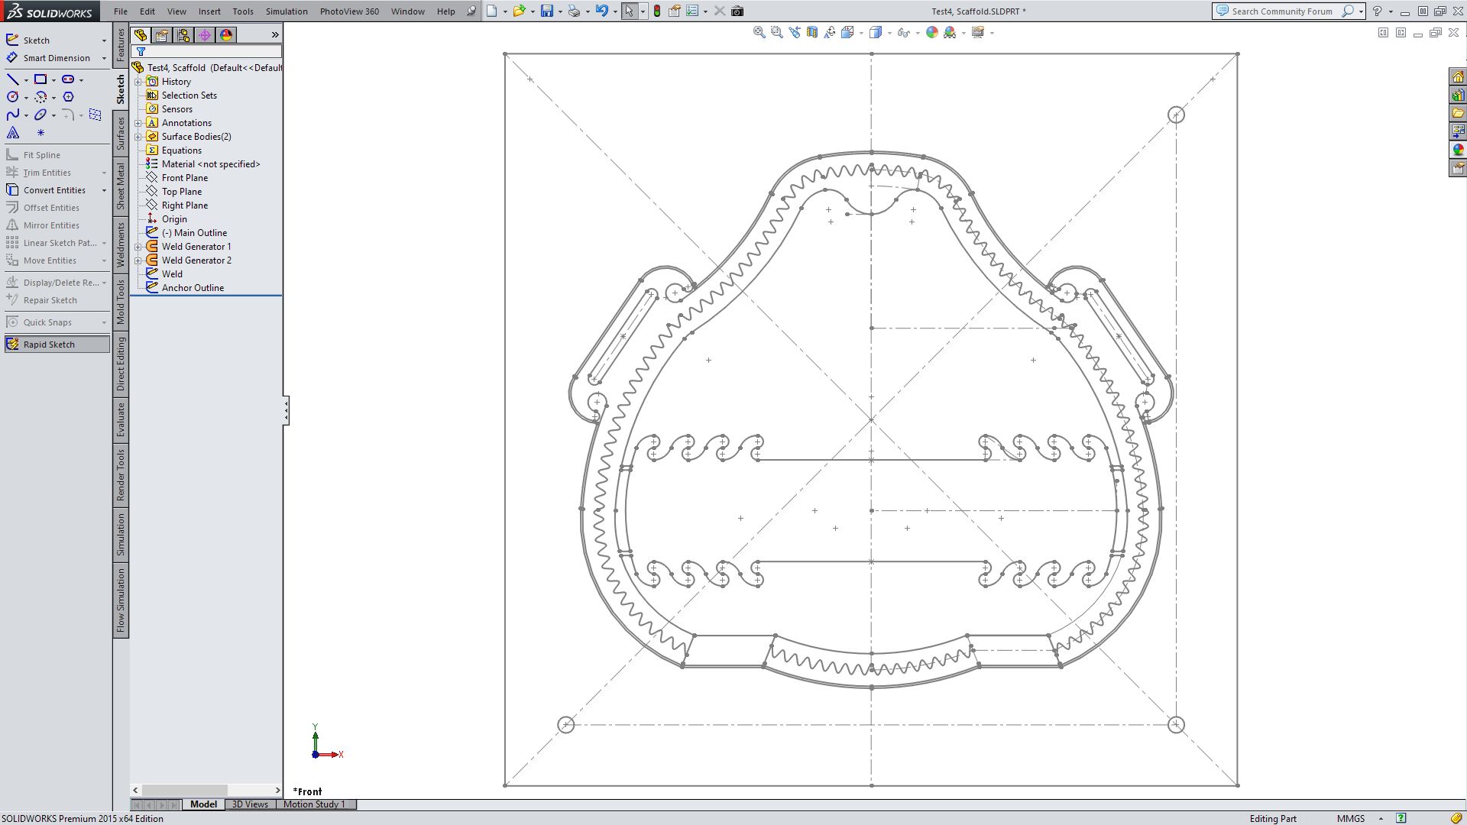Click Convert Entities button
The height and width of the screenshot is (825, 1467).
[53, 190]
